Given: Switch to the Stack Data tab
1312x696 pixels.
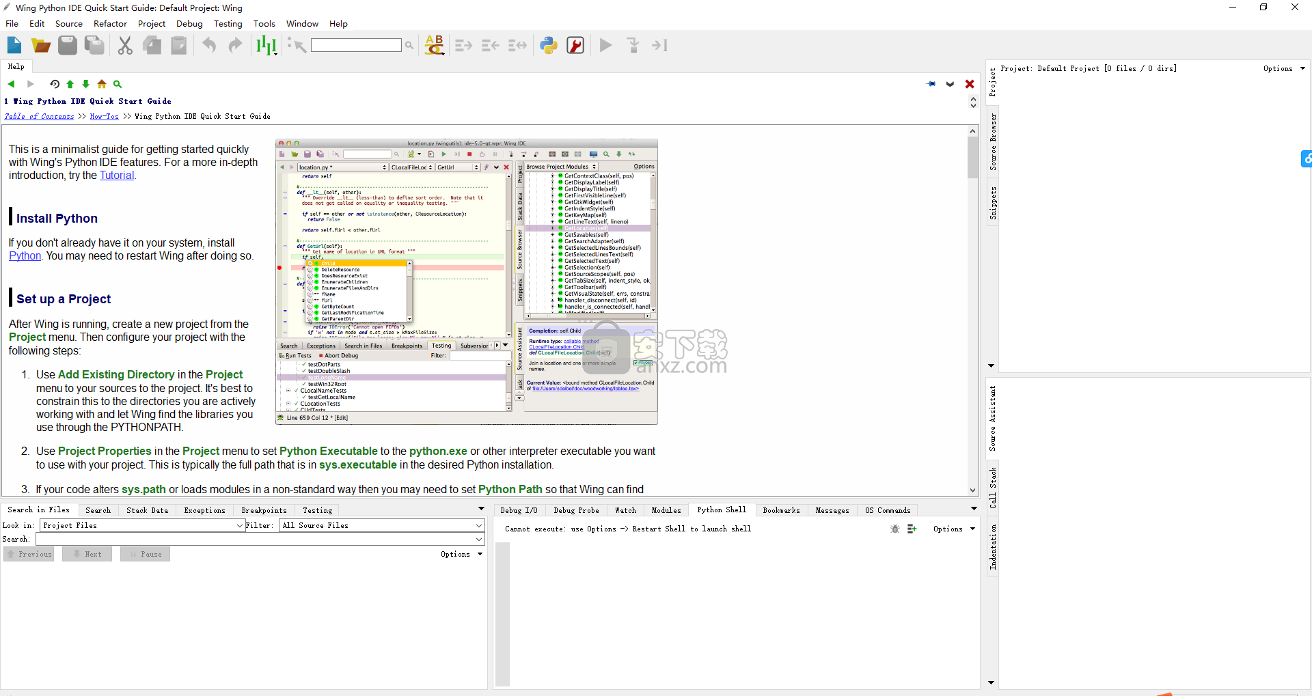Looking at the screenshot, I should point(147,510).
